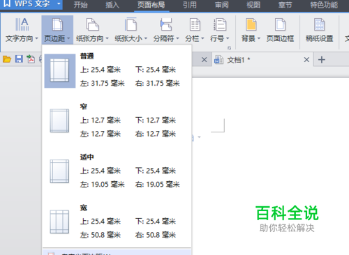Image resolution: width=349 pixels, height=255 pixels.
Task: Click the text 左: 31.75 毫米
Action: point(103,83)
